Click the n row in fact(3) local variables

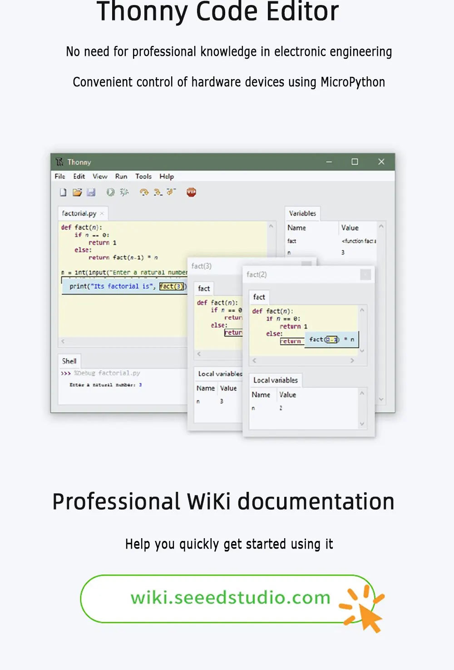coord(218,401)
